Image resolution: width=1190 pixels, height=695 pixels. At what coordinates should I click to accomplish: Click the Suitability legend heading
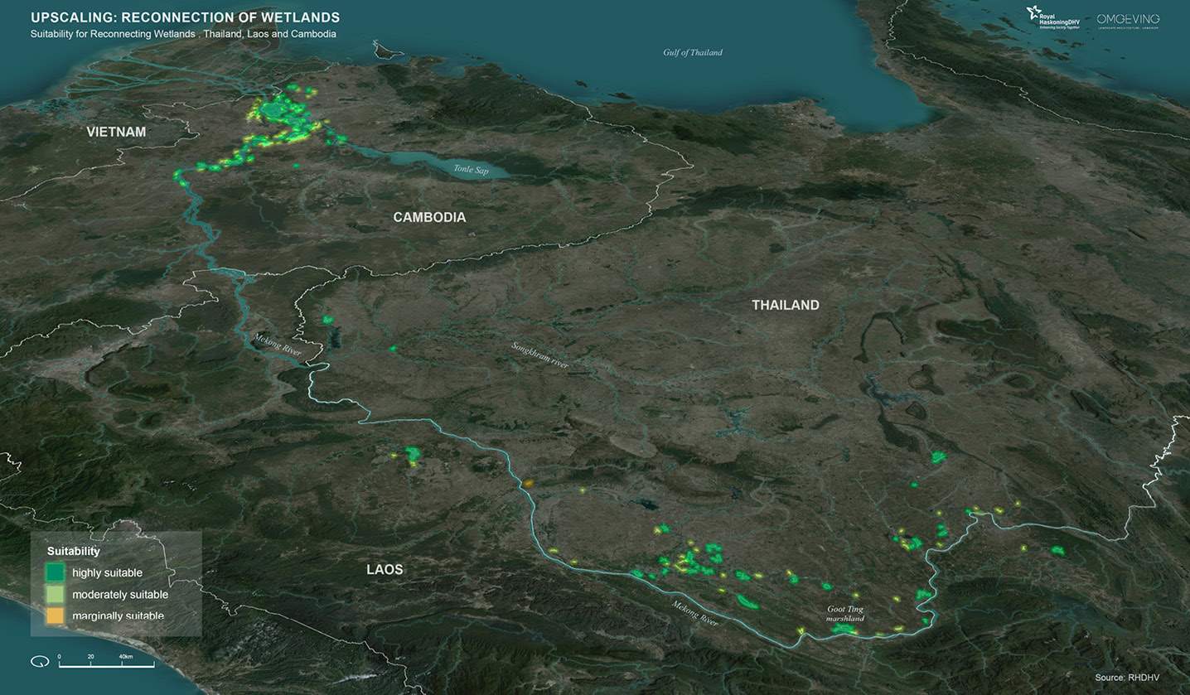(x=73, y=551)
